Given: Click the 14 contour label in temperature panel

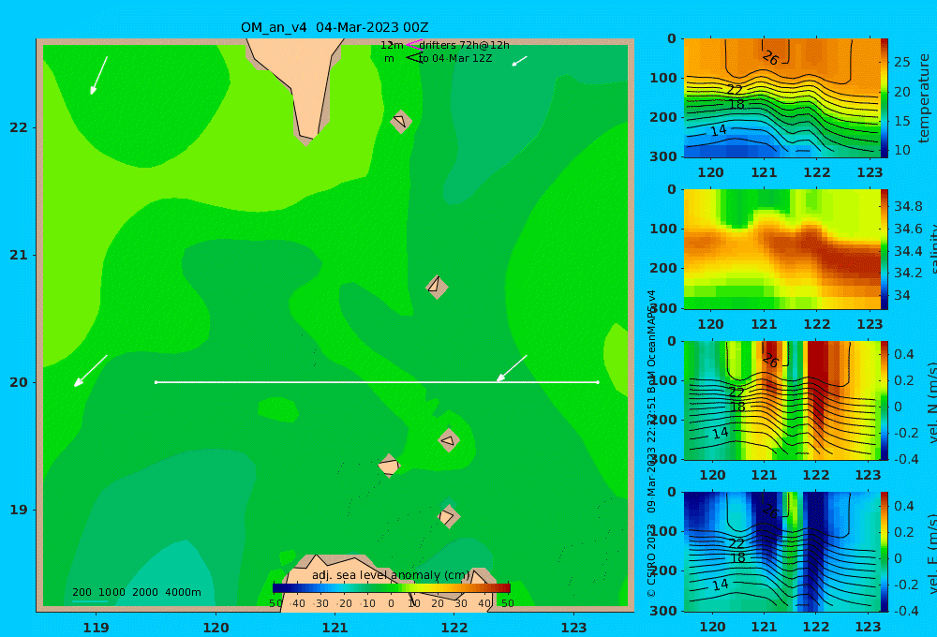Looking at the screenshot, I should pos(719,130).
